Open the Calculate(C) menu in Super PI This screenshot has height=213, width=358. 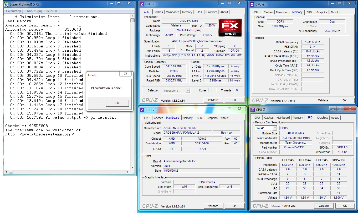point(14,11)
